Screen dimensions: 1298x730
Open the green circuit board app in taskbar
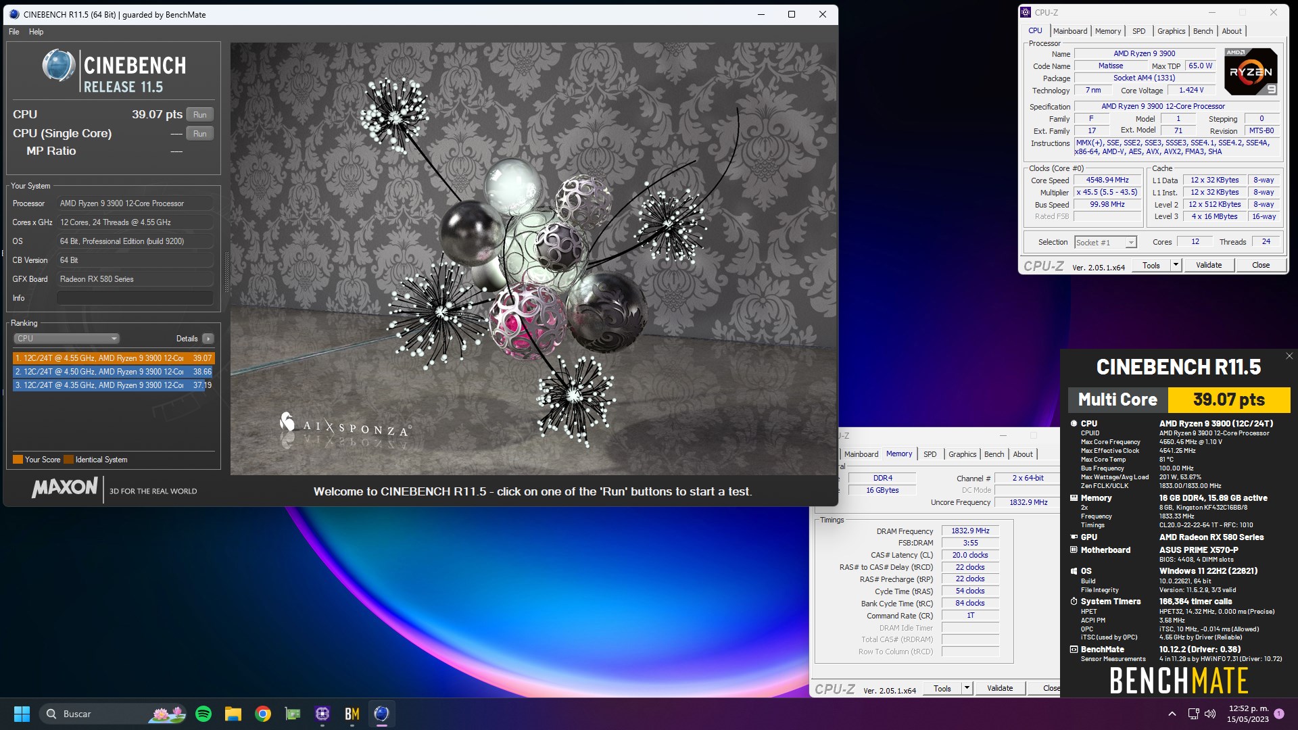coord(293,714)
